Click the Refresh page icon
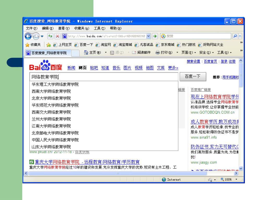The height and width of the screenshot is (200, 267). pos(50,36)
